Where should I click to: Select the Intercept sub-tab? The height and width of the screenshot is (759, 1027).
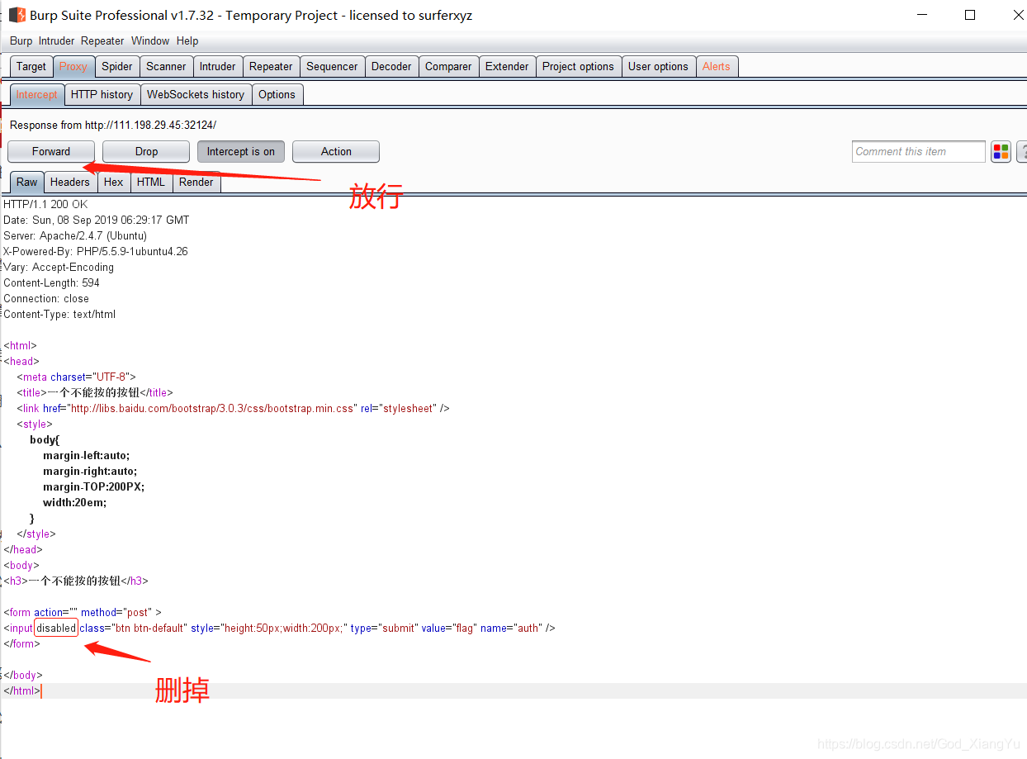coord(37,95)
